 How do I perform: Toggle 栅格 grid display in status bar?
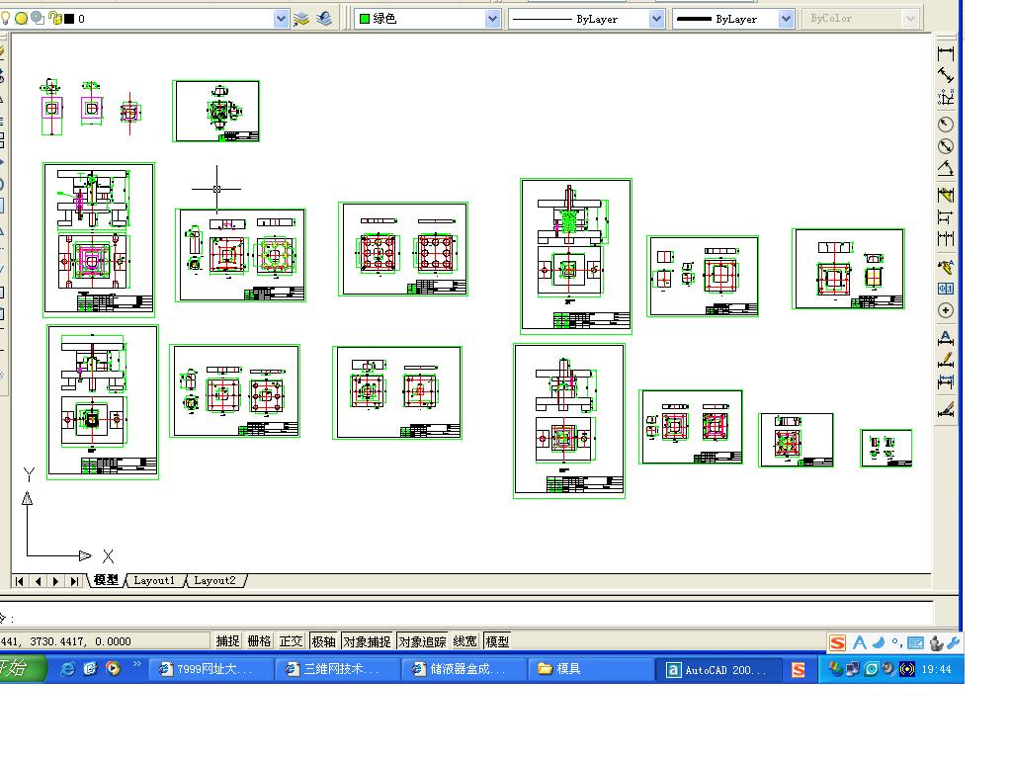pyautogui.click(x=260, y=641)
